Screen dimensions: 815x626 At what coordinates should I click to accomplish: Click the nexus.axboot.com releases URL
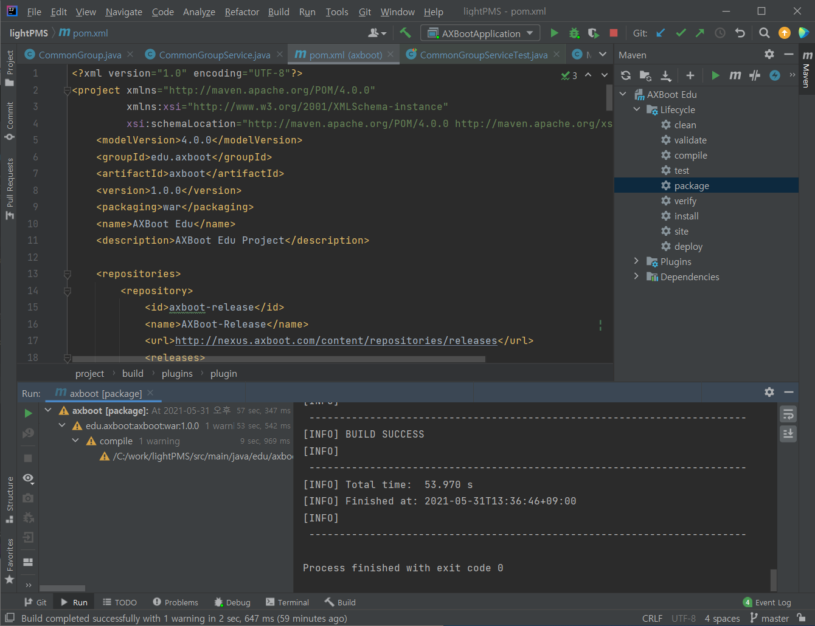coord(336,340)
